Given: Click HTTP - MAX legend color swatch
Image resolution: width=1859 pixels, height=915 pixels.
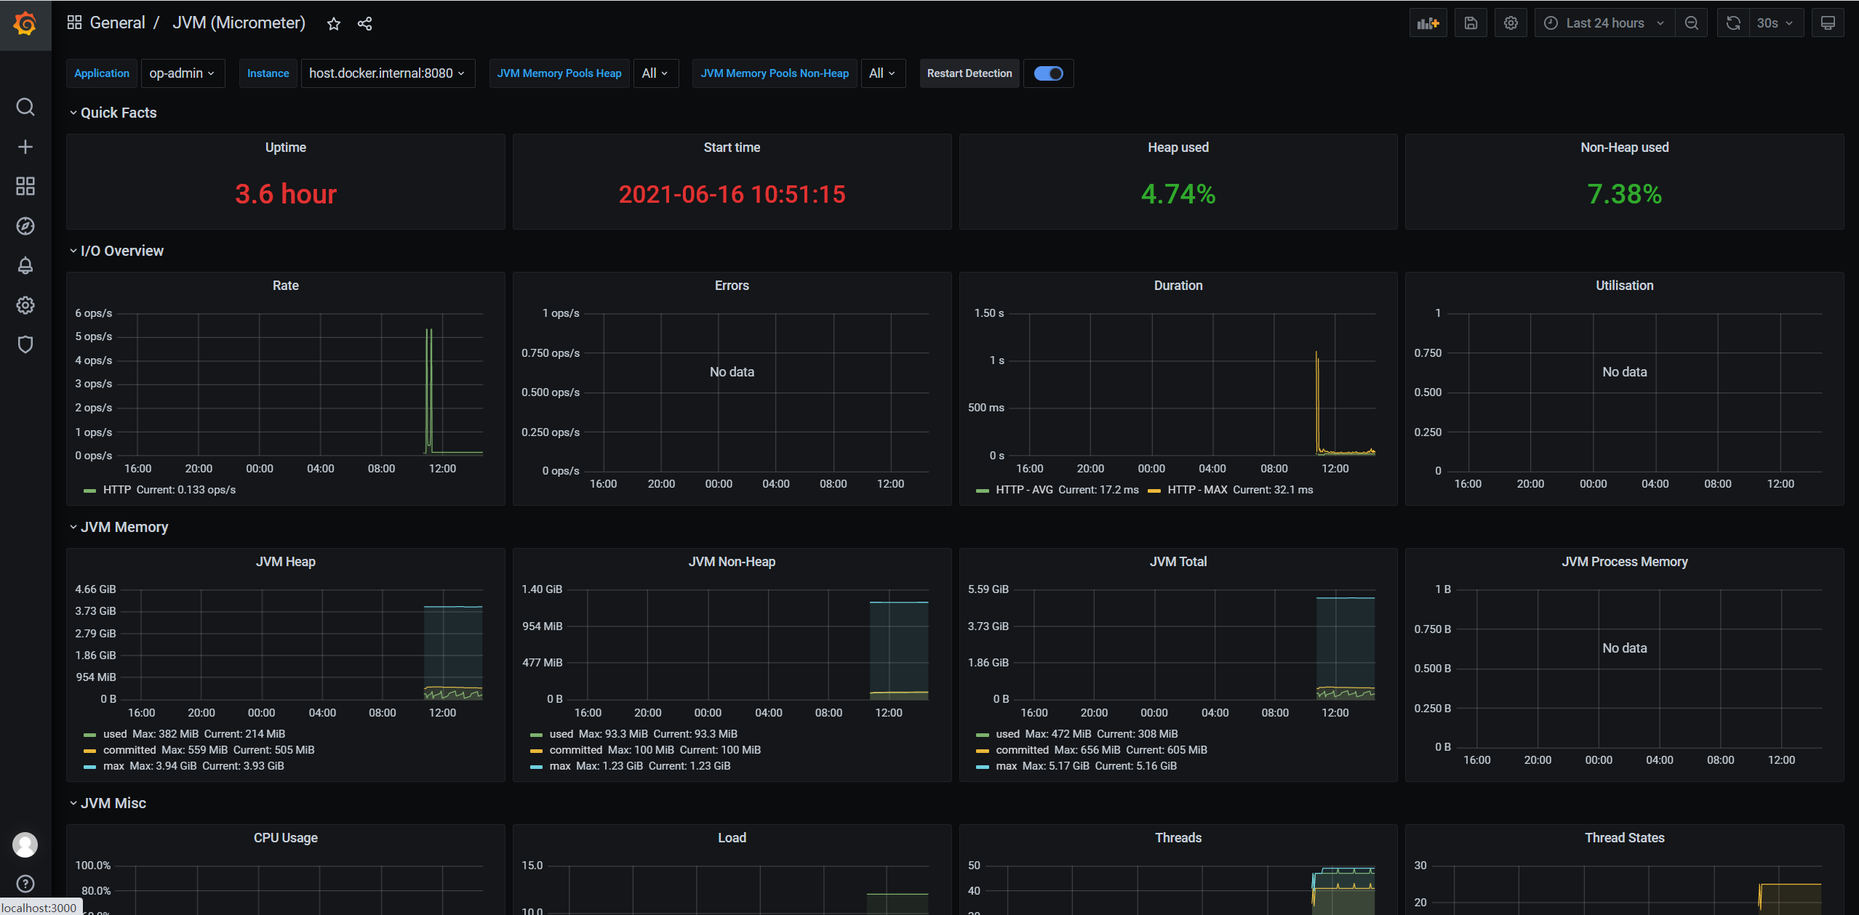Looking at the screenshot, I should coord(1154,491).
